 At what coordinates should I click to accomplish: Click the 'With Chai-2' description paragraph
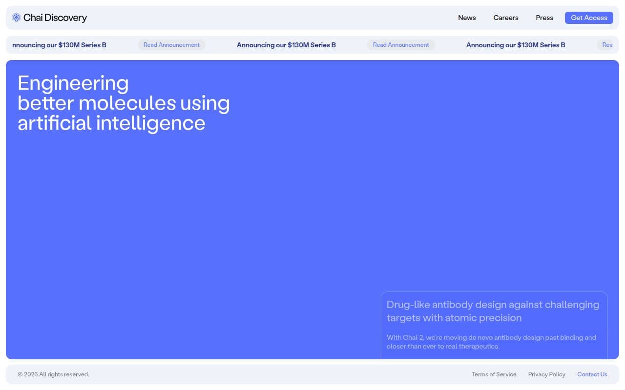point(491,342)
